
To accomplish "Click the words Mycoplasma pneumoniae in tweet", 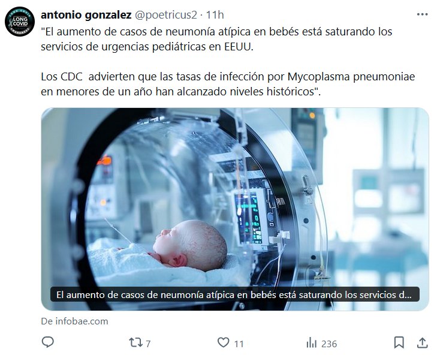I will [351, 77].
